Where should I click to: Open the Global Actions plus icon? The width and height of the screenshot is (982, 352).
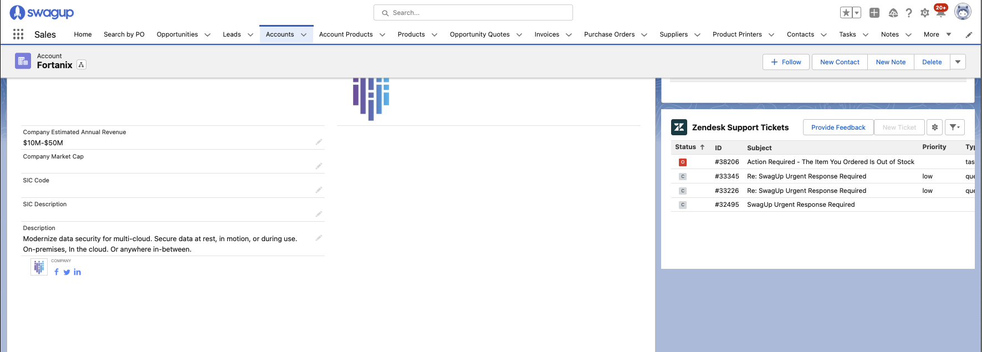pyautogui.click(x=874, y=13)
